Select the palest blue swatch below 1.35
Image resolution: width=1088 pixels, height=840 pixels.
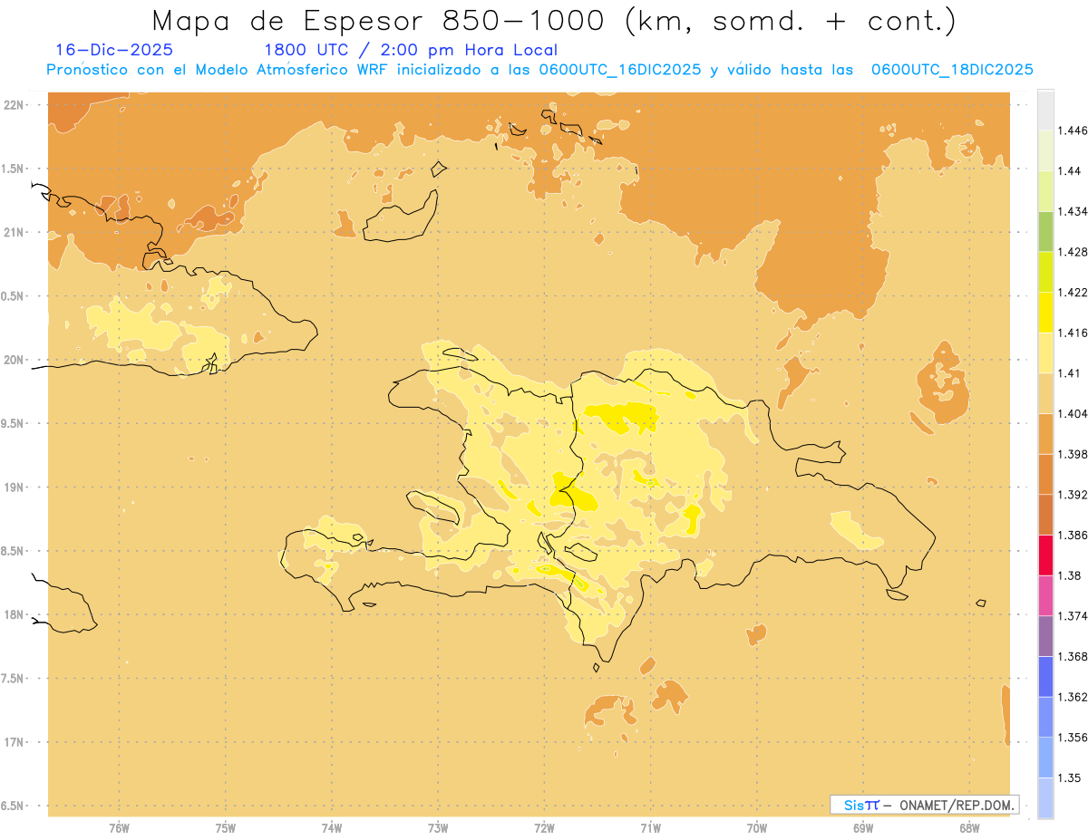(x=1045, y=797)
